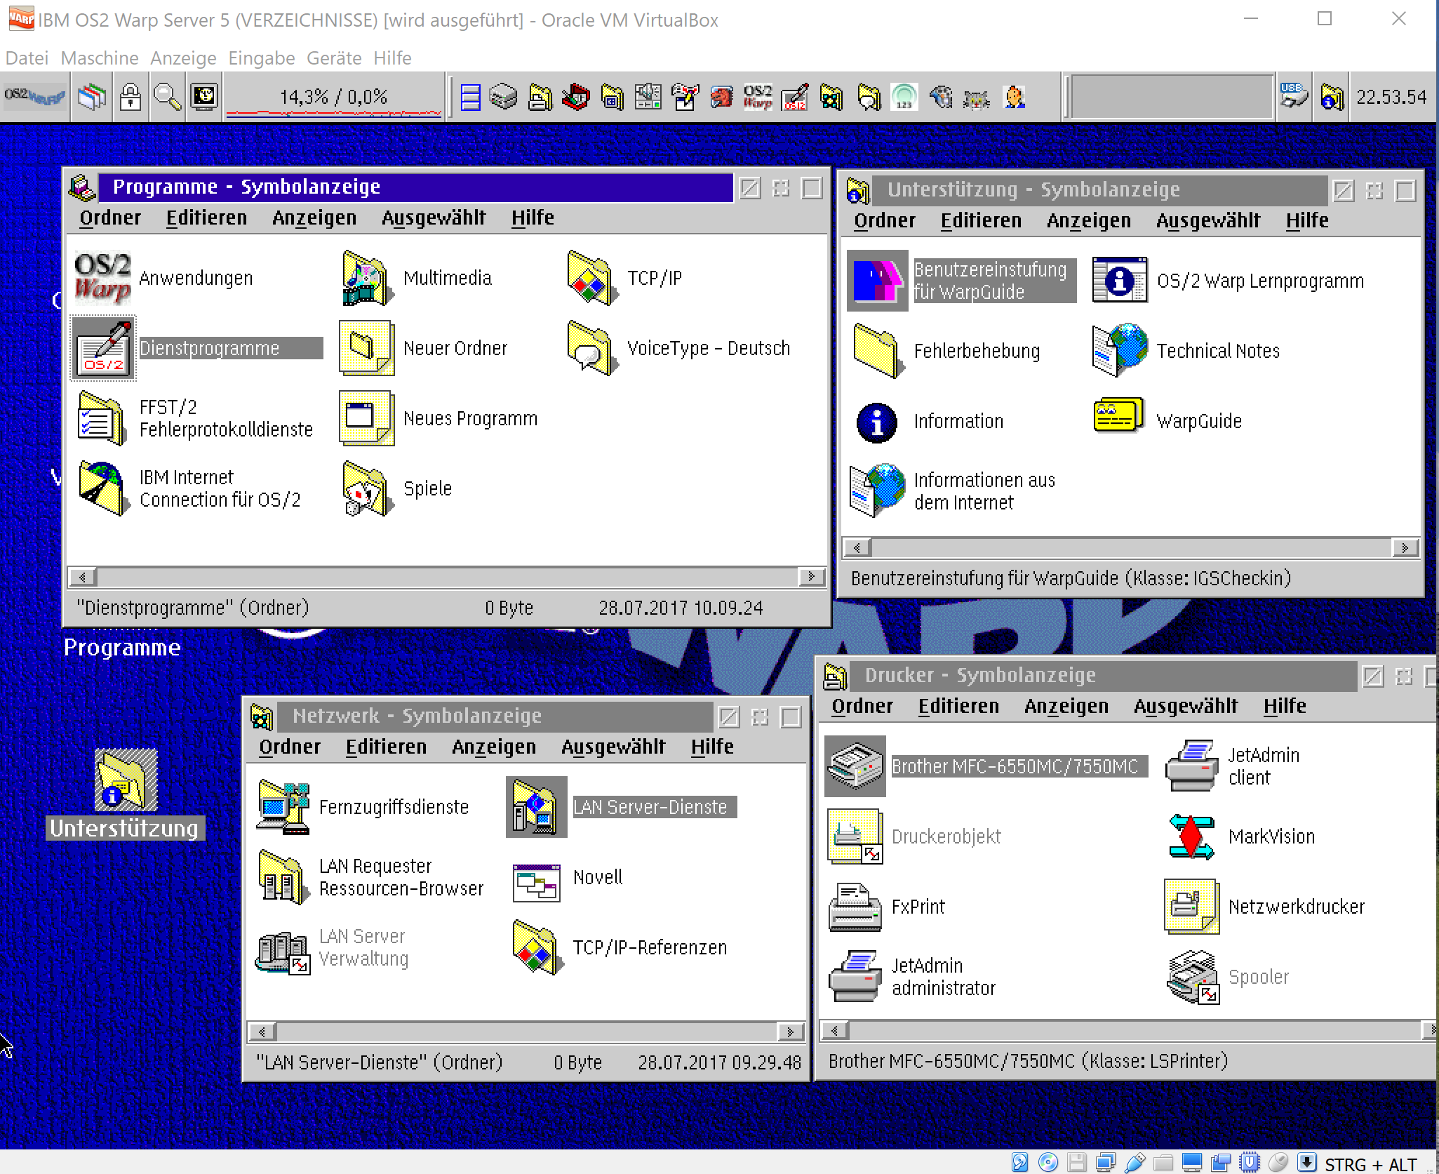Open FFST/2 Fehlerprotokolldienste icon

point(101,418)
